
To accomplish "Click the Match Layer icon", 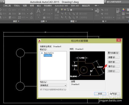I will (77, 17).
